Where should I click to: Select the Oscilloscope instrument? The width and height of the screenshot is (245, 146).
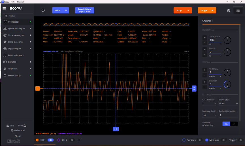(18, 22)
